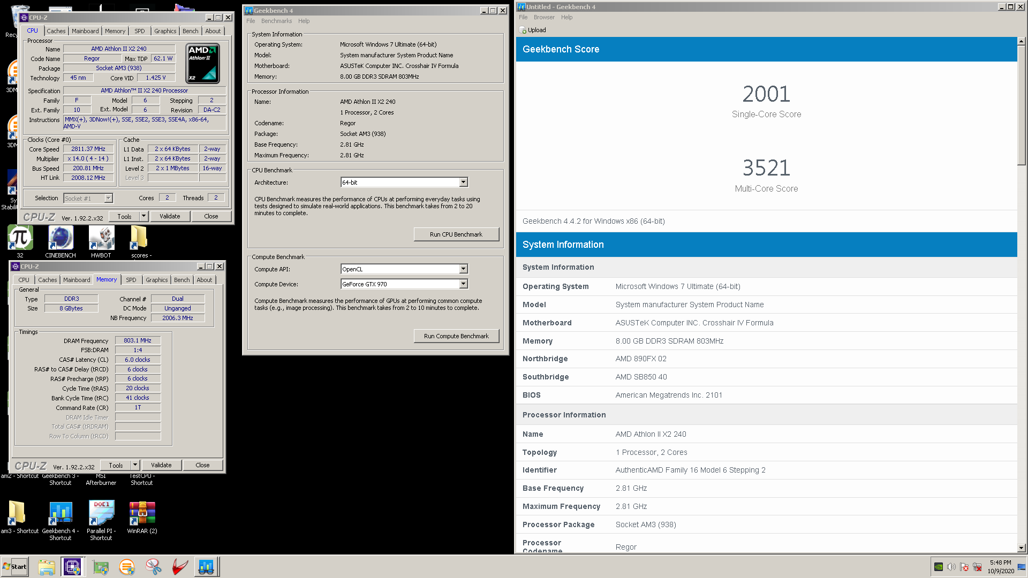The image size is (1028, 578).
Task: Click the Tools button in top CPU-Z window
Action: coord(124,216)
